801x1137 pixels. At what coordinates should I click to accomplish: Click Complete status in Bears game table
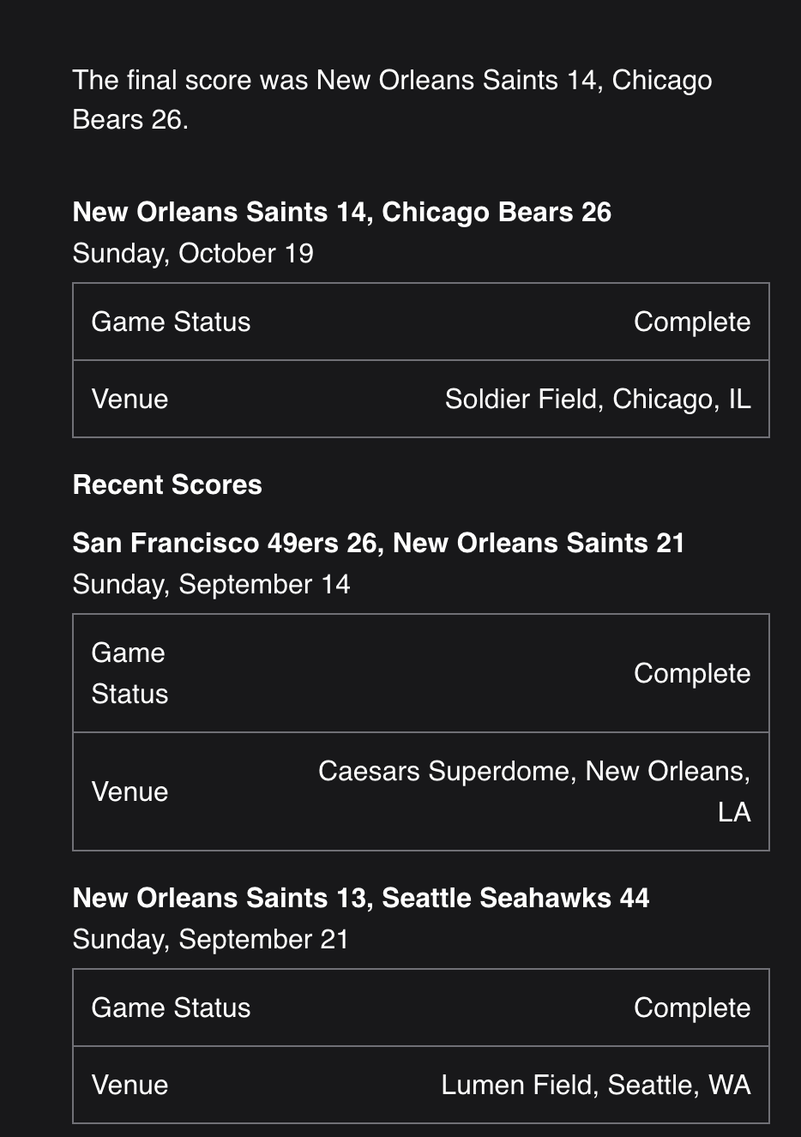691,322
